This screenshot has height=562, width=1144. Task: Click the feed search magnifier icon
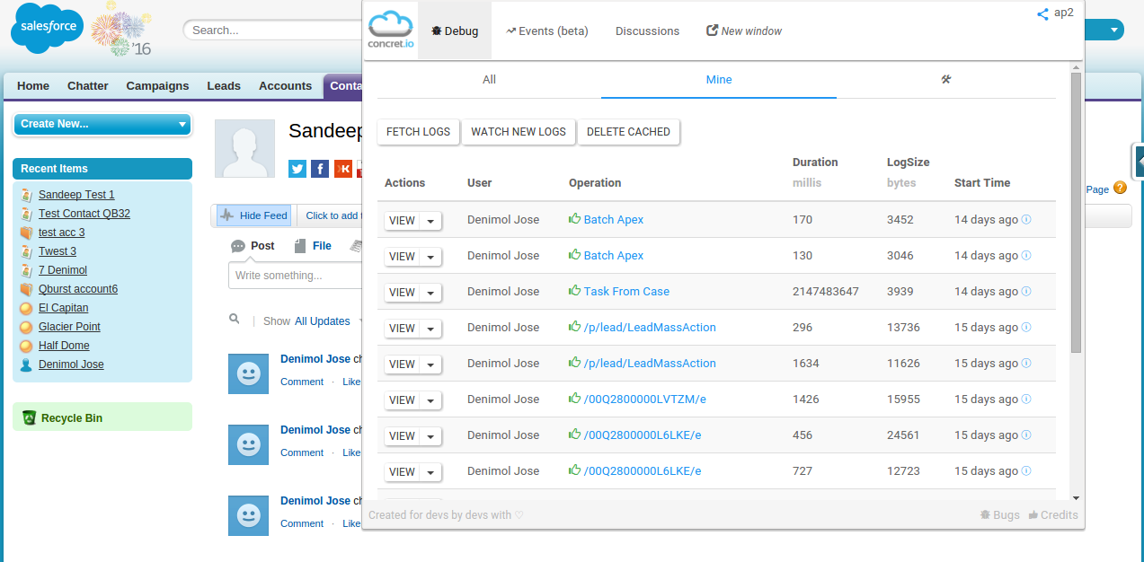(x=235, y=319)
